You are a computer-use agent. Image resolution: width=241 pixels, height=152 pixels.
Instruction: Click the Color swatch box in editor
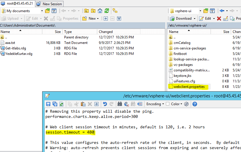click(x=168, y=104)
